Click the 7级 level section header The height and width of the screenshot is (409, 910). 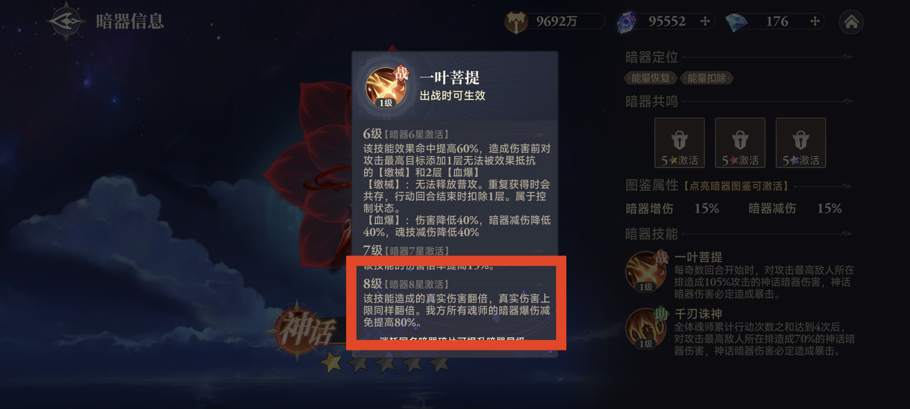coord(406,251)
